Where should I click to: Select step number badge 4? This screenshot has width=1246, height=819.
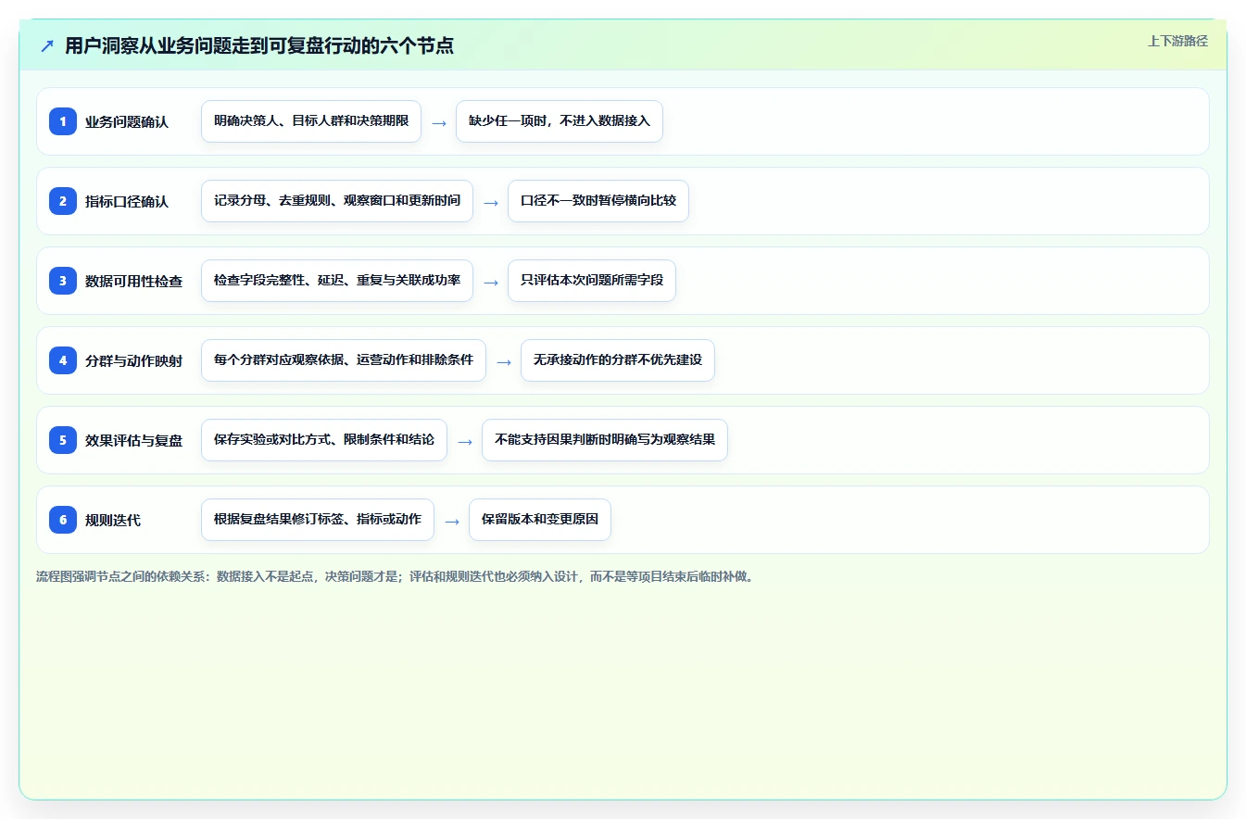pyautogui.click(x=63, y=360)
